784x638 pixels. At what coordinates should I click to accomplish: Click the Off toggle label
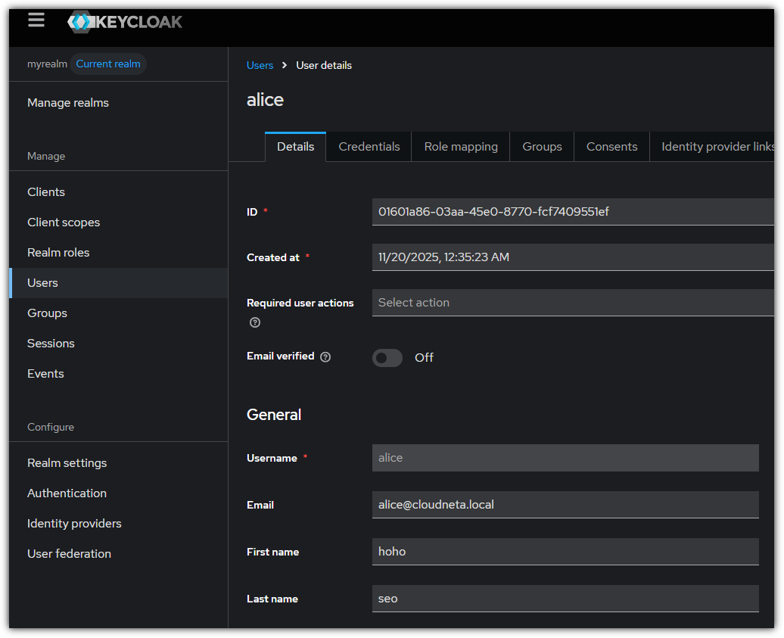424,357
